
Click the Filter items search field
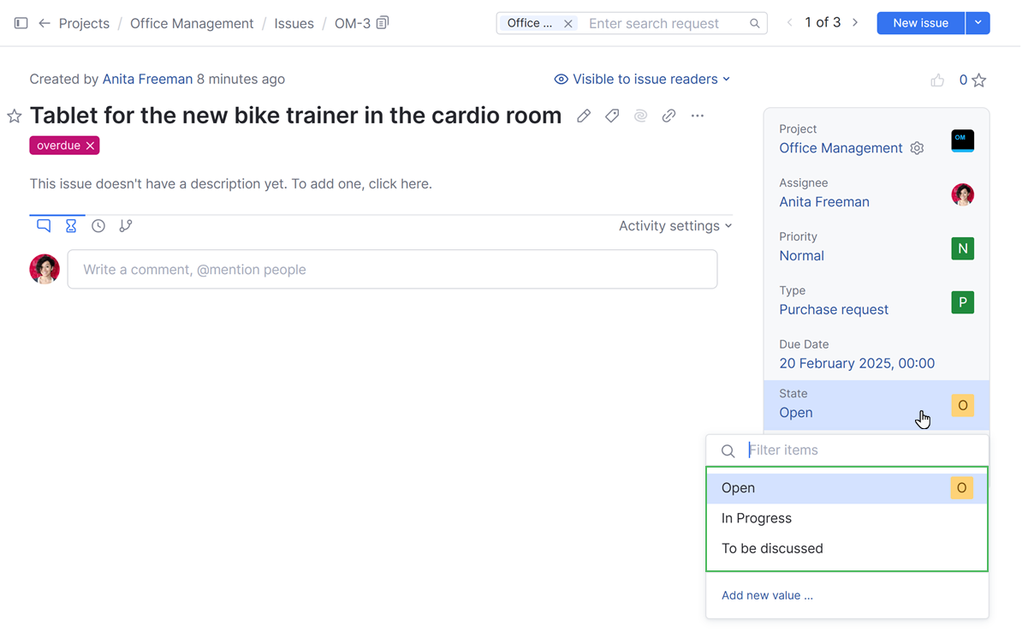[860, 450]
